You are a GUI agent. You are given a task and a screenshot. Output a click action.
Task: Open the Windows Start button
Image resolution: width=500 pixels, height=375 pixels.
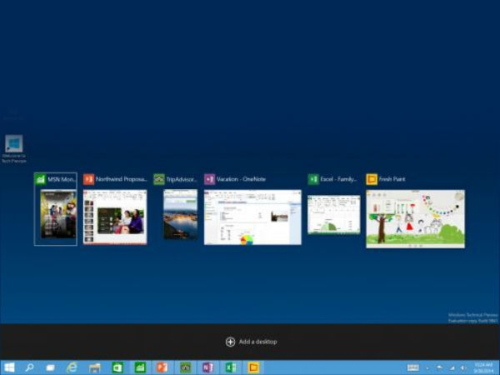click(x=9, y=367)
